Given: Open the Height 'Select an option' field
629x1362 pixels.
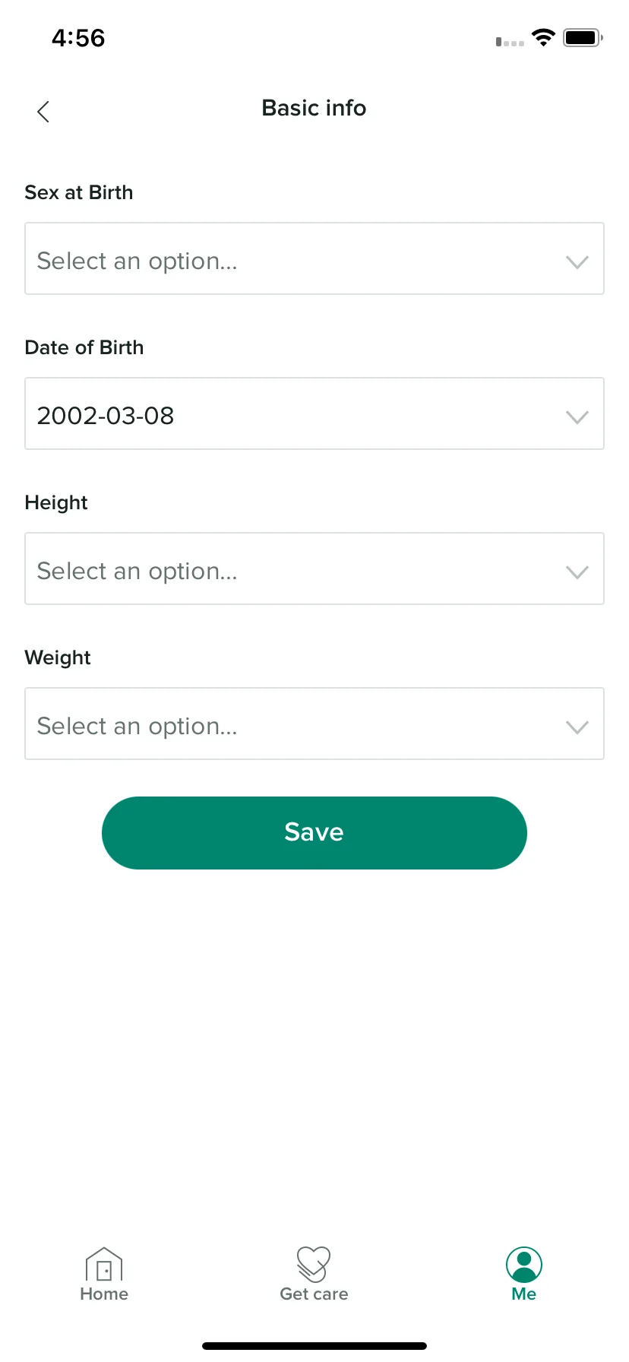Looking at the screenshot, I should click(314, 569).
